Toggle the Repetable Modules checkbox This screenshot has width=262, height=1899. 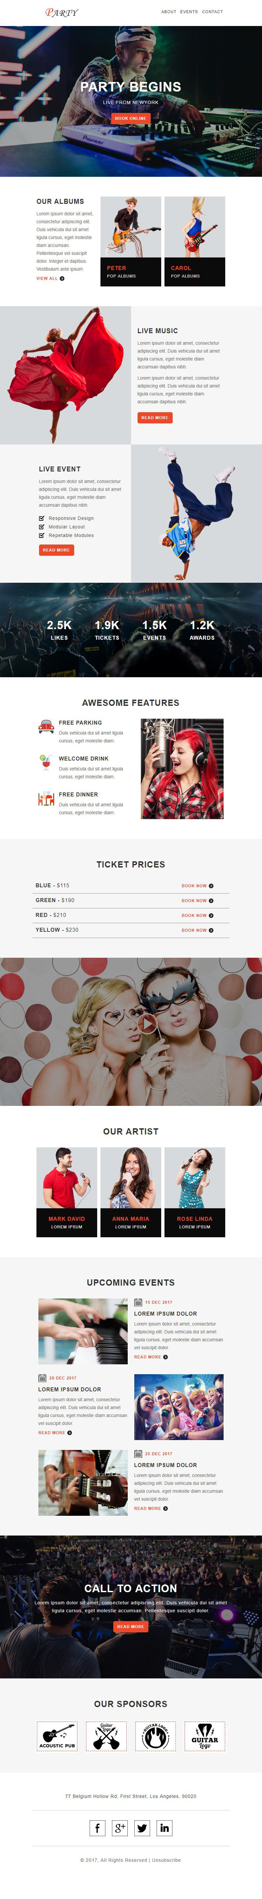pos(42,535)
